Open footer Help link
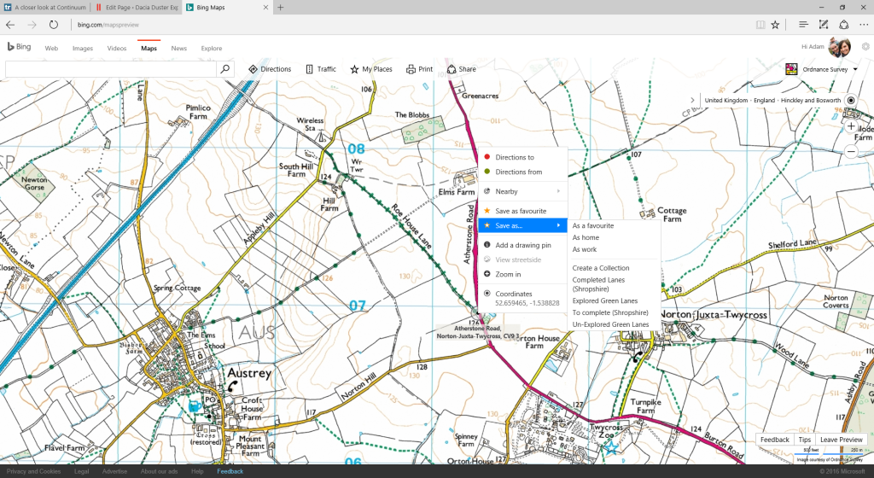 (x=197, y=471)
